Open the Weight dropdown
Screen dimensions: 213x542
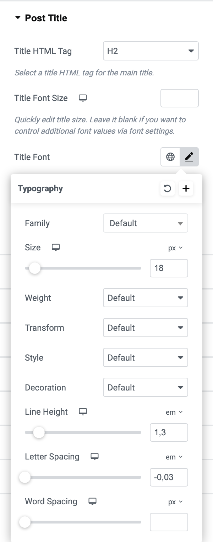146,298
